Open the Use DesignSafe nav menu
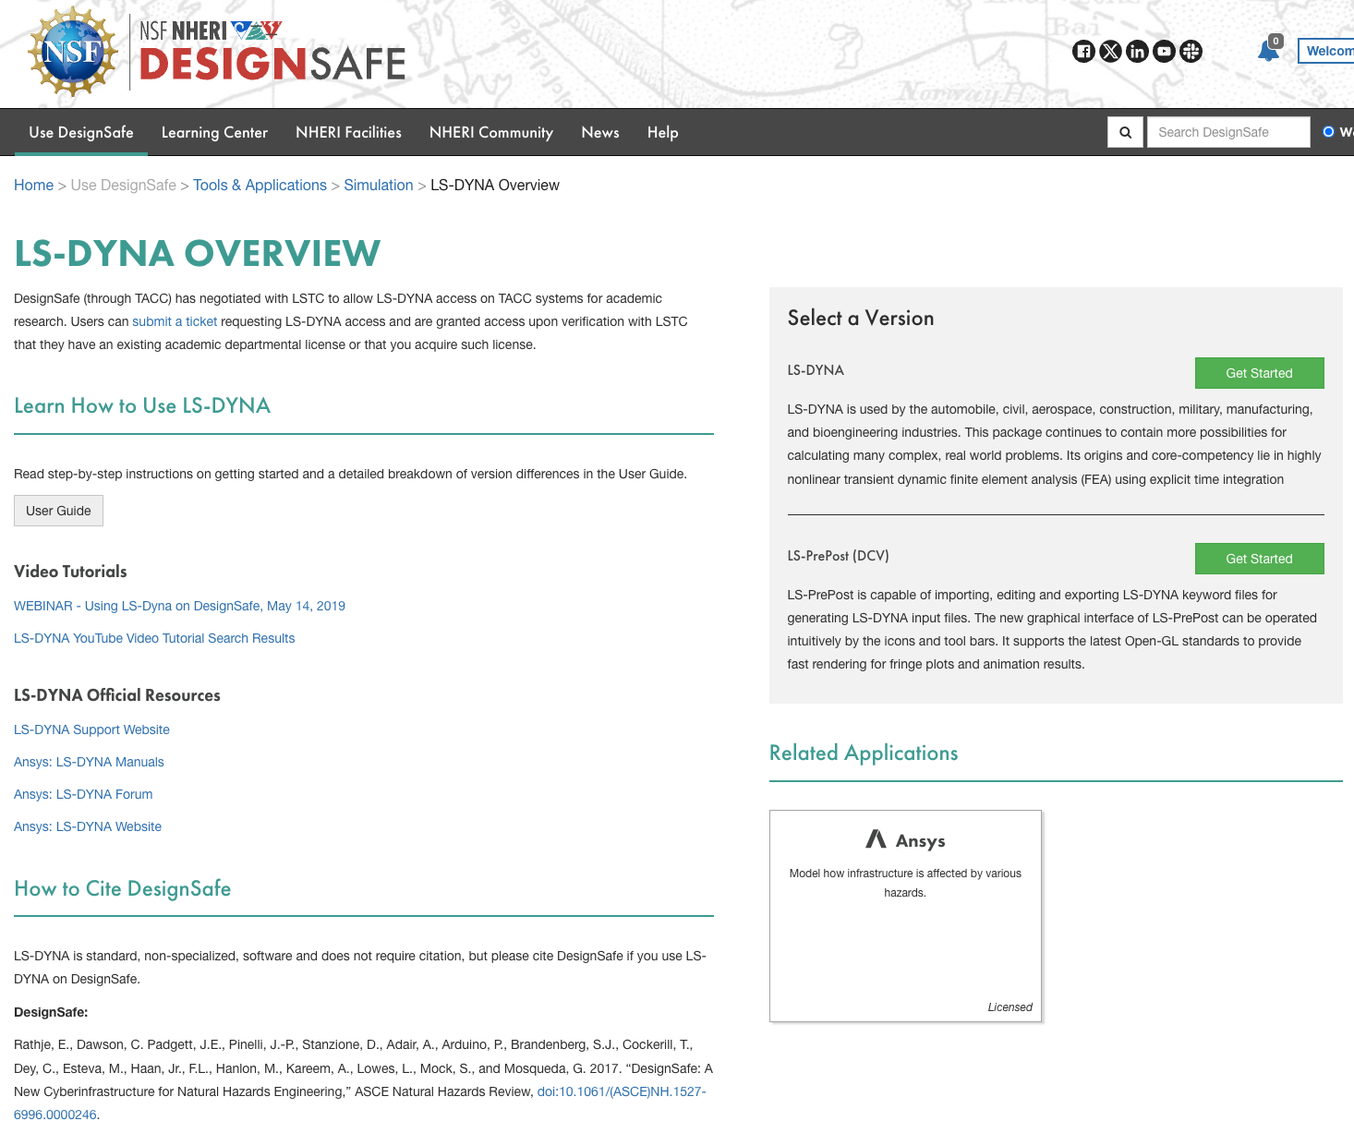This screenshot has width=1354, height=1133. point(81,132)
